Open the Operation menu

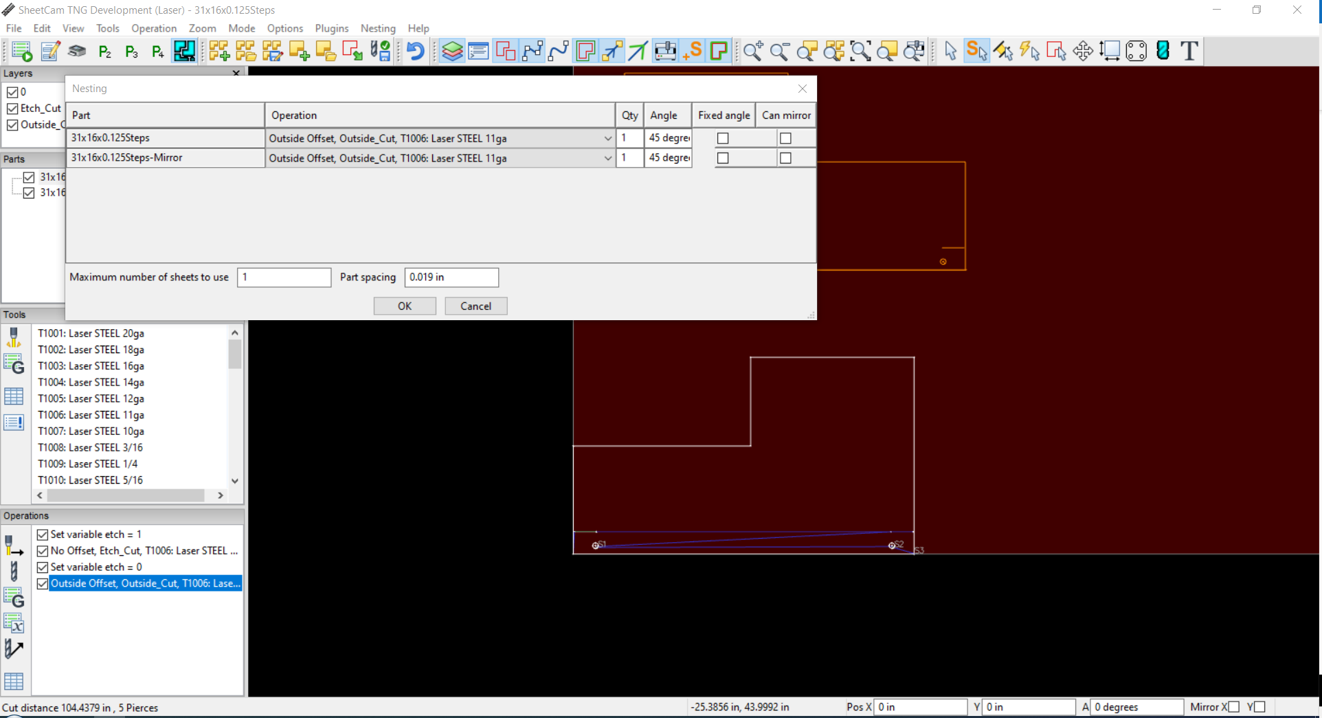pyautogui.click(x=154, y=28)
